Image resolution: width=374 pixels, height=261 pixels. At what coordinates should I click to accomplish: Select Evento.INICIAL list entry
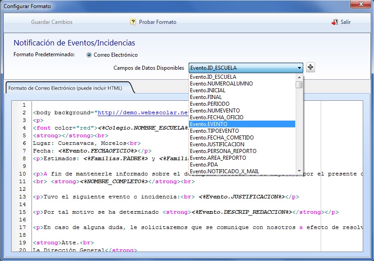[242, 90]
